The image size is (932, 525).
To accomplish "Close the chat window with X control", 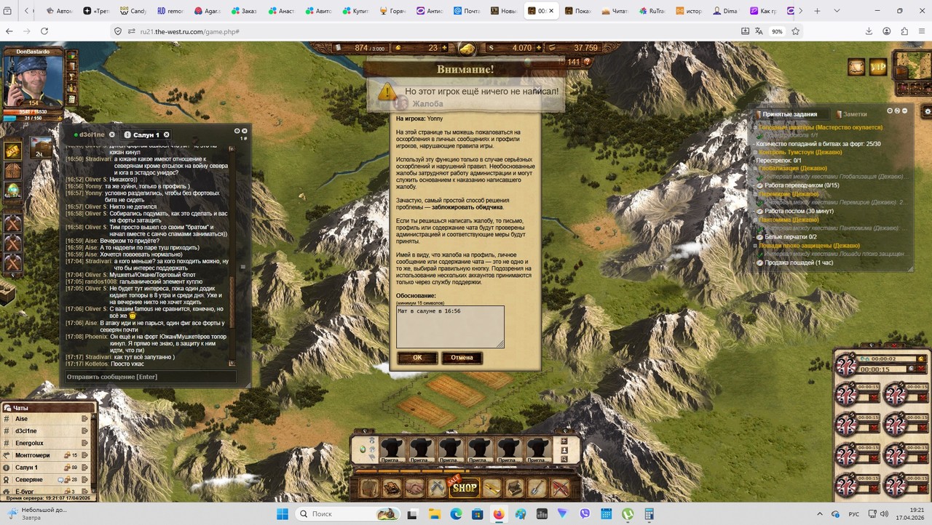I will coord(245,131).
